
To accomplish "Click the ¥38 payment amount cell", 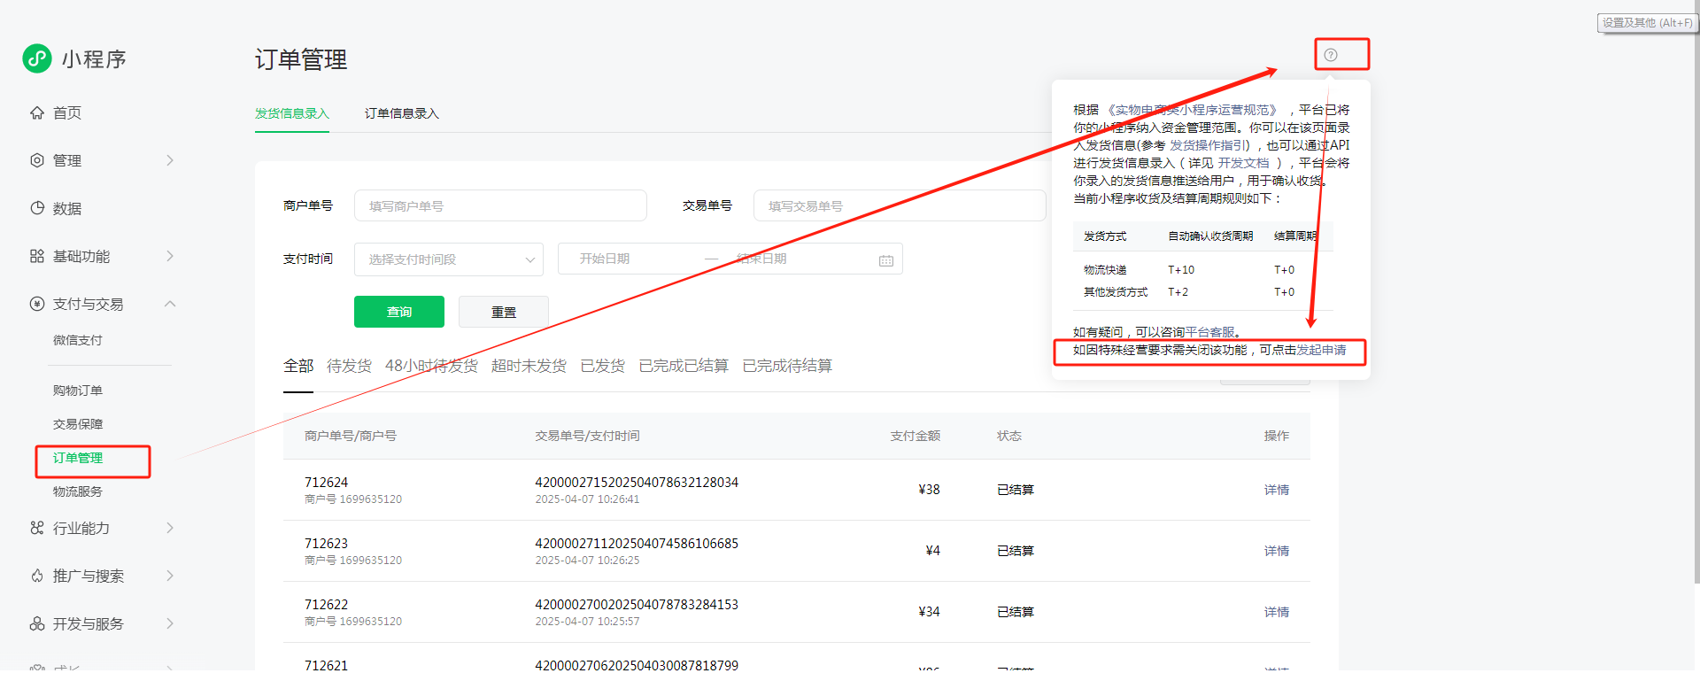I will click(929, 490).
